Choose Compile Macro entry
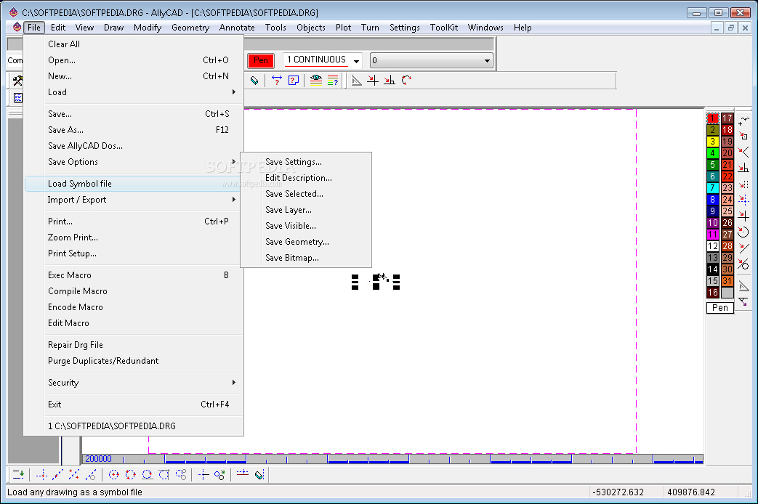This screenshot has height=504, width=758. coord(134,291)
